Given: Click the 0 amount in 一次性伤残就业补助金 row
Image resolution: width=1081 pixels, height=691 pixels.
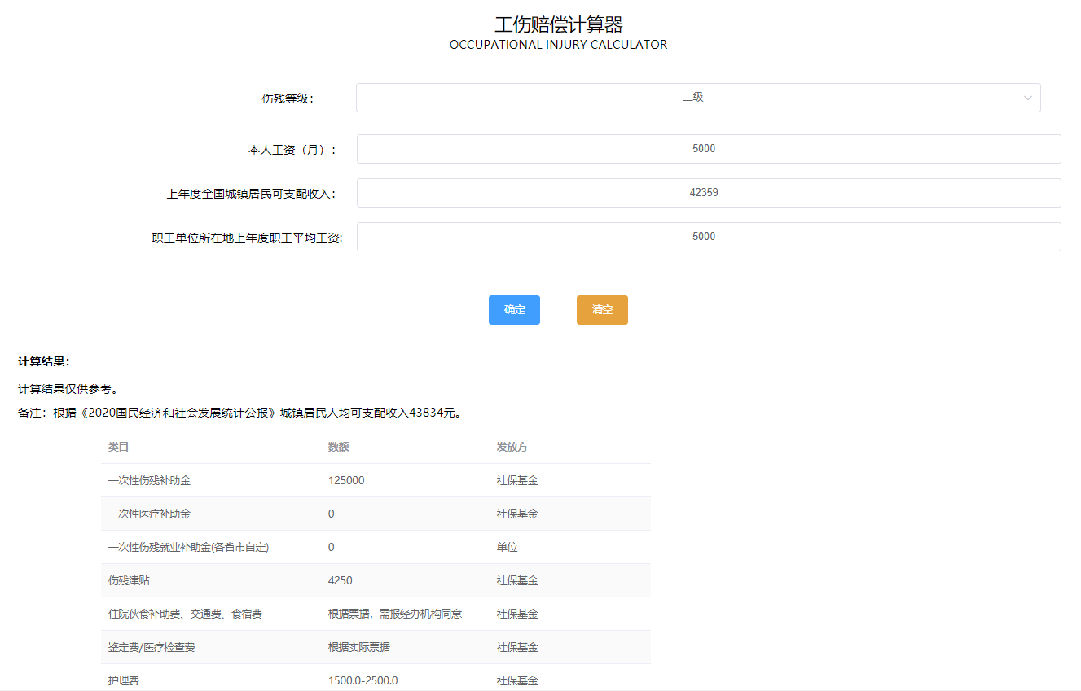Looking at the screenshot, I should [331, 547].
